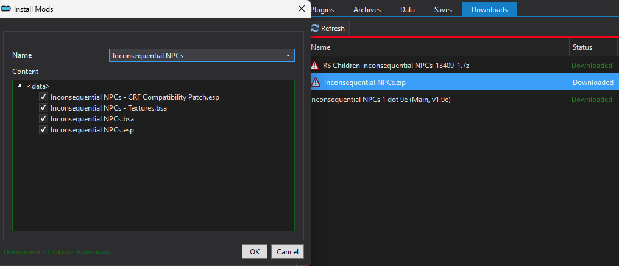Select Inconsequential NPCs 1 dot 9e download
This screenshot has height=266, width=619.
coord(465,100)
